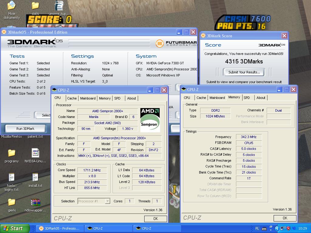311x233 pixels.
Task: Click the HT Link 855.6 MHz value
Action: [92, 188]
